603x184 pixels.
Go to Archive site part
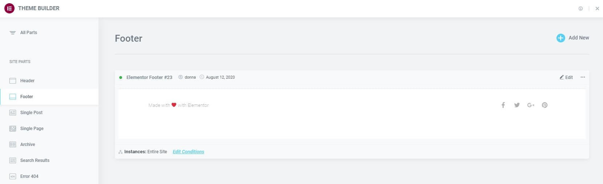[28, 145]
